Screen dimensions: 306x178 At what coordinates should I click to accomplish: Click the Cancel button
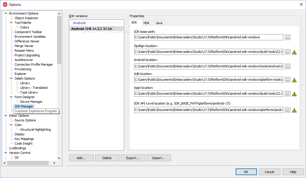point(270,172)
